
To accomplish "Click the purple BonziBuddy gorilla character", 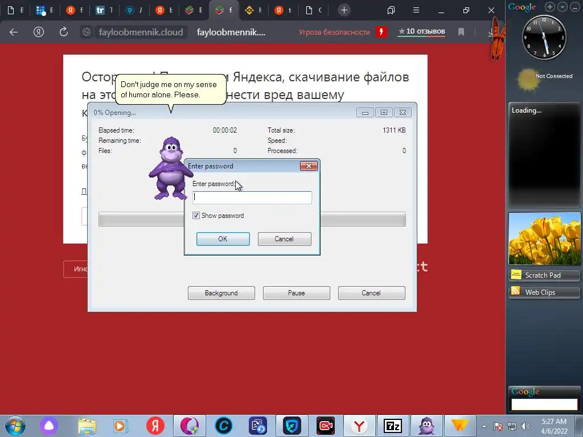I will [170, 168].
